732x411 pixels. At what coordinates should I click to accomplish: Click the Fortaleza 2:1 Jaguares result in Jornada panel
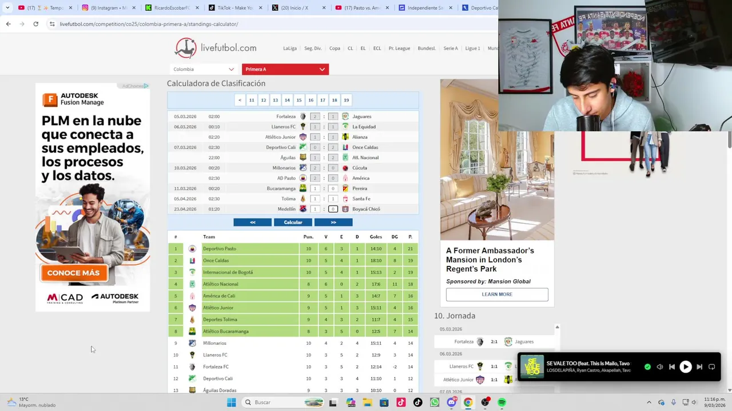494,342
